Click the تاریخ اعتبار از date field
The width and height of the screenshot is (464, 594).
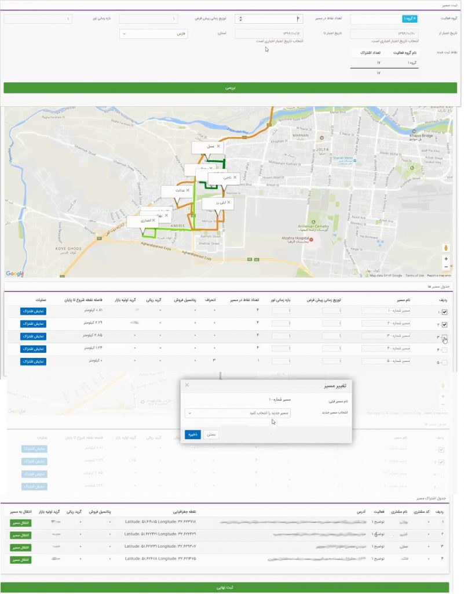[384, 34]
